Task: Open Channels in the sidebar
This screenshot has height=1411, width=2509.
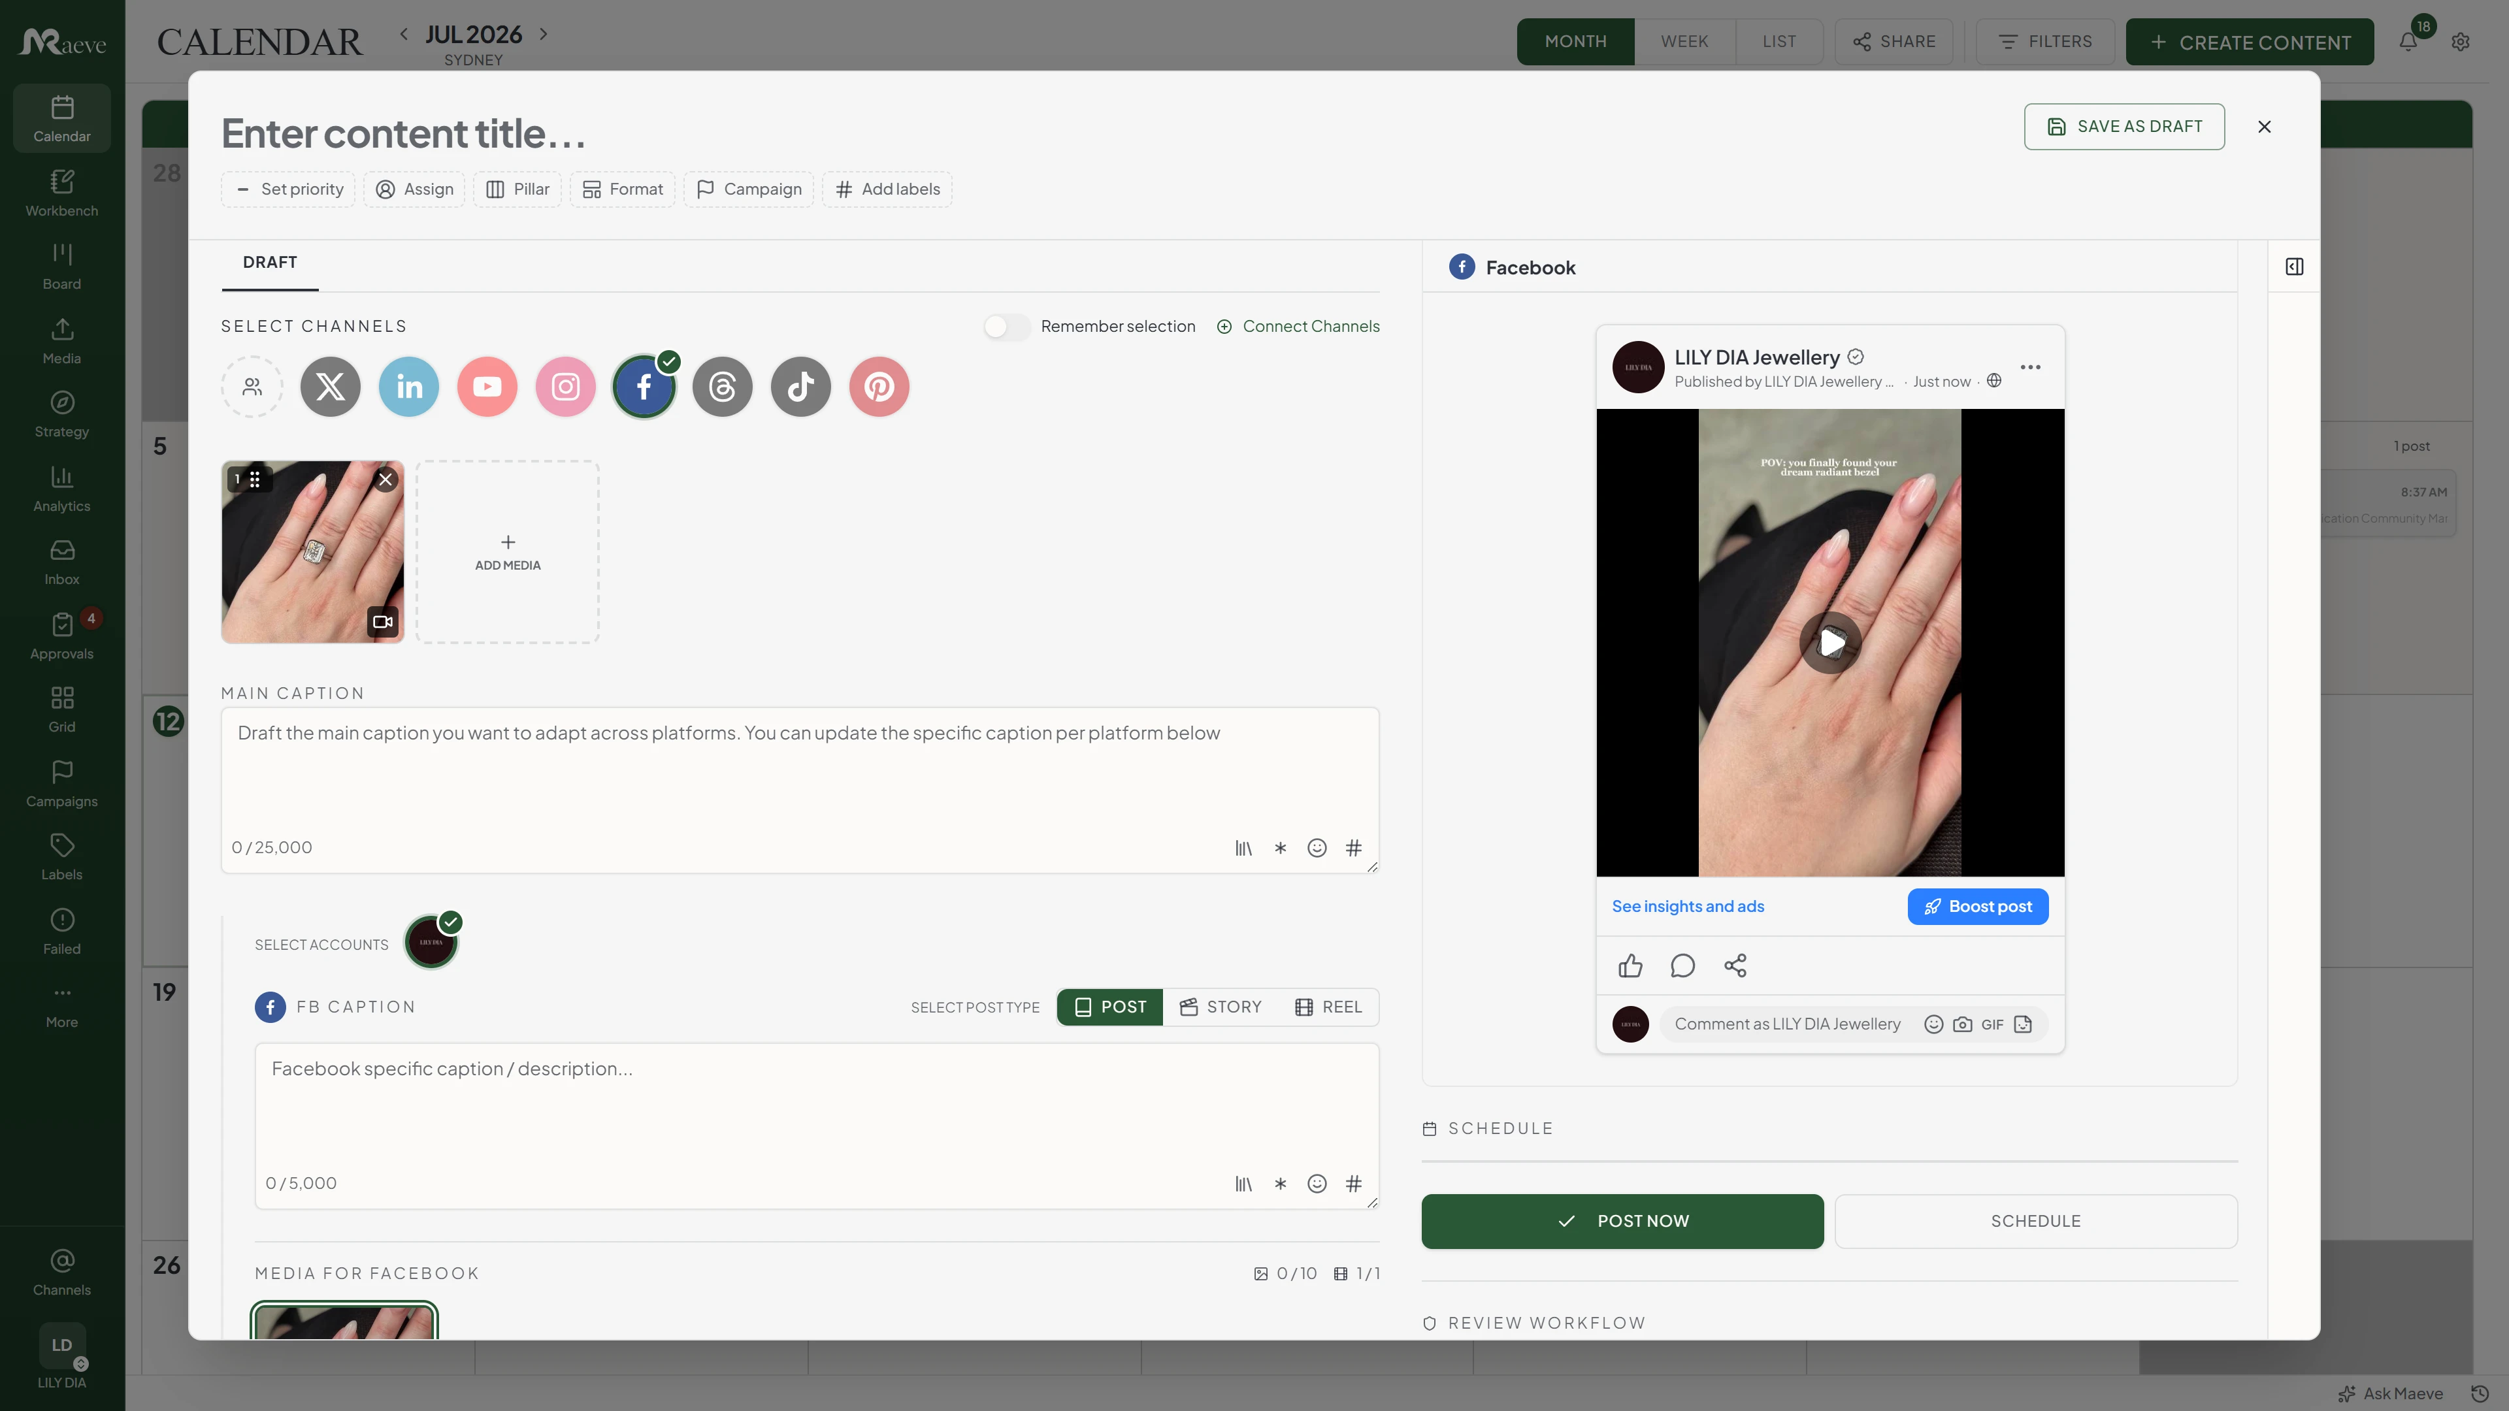Action: point(61,1272)
